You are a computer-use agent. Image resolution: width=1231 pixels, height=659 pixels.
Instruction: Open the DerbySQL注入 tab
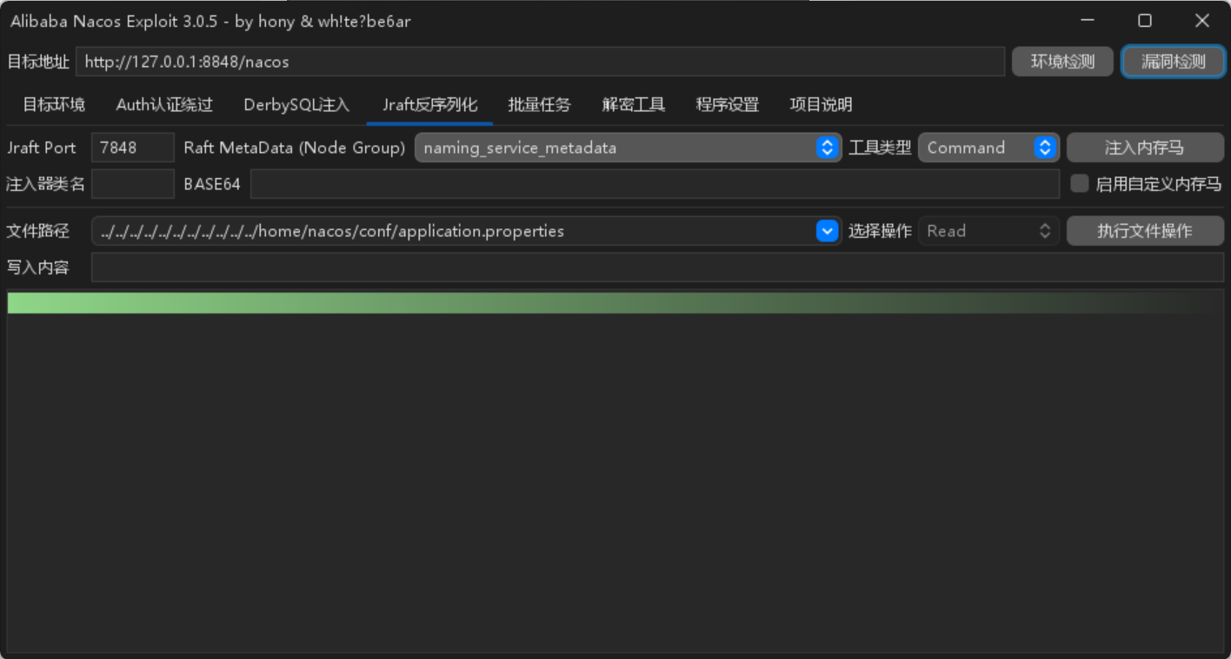coord(296,105)
